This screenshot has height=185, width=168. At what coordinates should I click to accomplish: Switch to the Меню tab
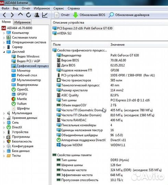click(7, 22)
